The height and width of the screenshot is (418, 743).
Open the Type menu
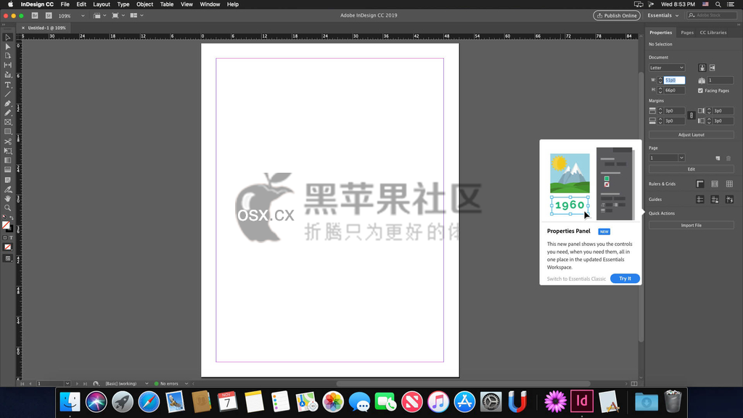coord(123,4)
